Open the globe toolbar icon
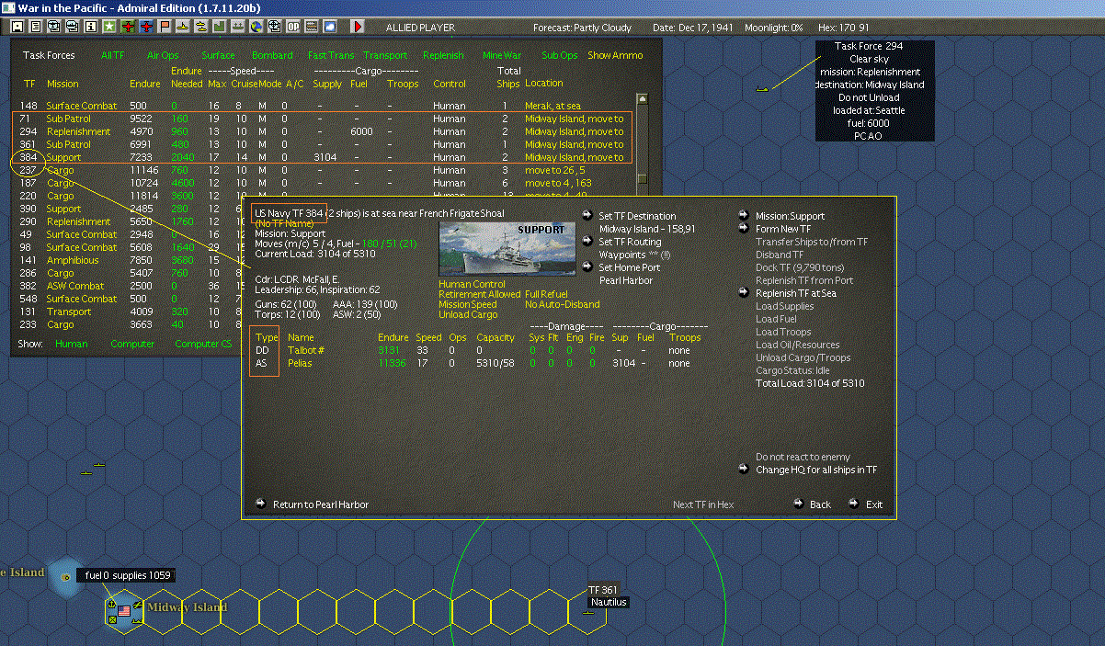The image size is (1105, 646). [256, 27]
